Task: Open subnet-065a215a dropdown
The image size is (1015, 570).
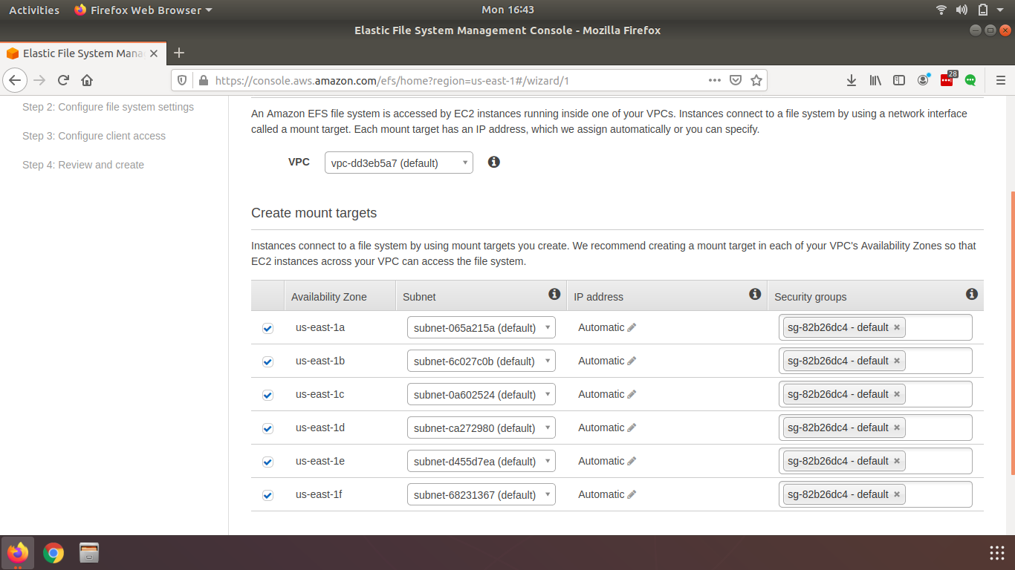Action: [x=481, y=327]
